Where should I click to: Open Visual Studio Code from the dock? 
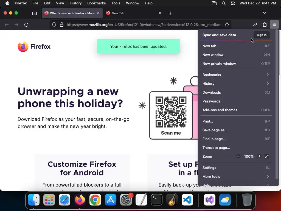(x=187, y=200)
